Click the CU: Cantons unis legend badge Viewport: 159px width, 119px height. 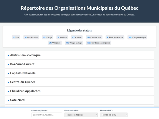pos(94,37)
